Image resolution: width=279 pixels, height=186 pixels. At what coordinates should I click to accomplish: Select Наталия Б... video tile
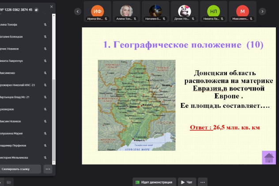[x=155, y=11]
